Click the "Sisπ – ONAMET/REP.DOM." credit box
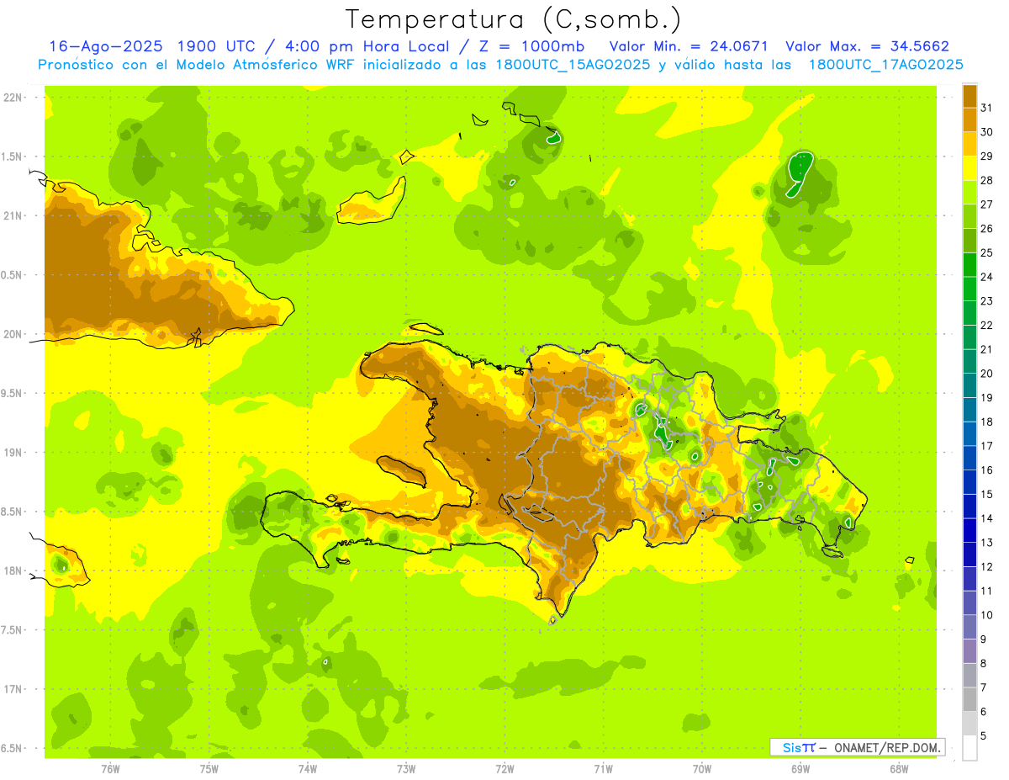Viewport: 1009px width, 780px height. point(857,747)
